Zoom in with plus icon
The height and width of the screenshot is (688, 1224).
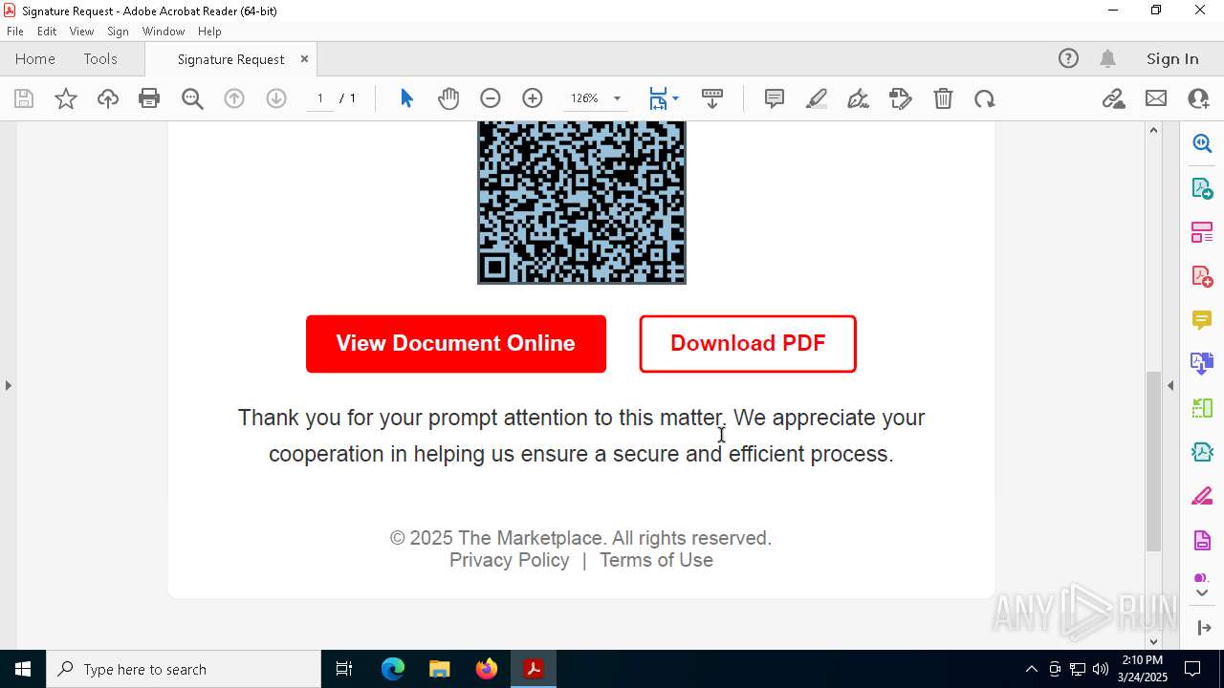coord(533,98)
